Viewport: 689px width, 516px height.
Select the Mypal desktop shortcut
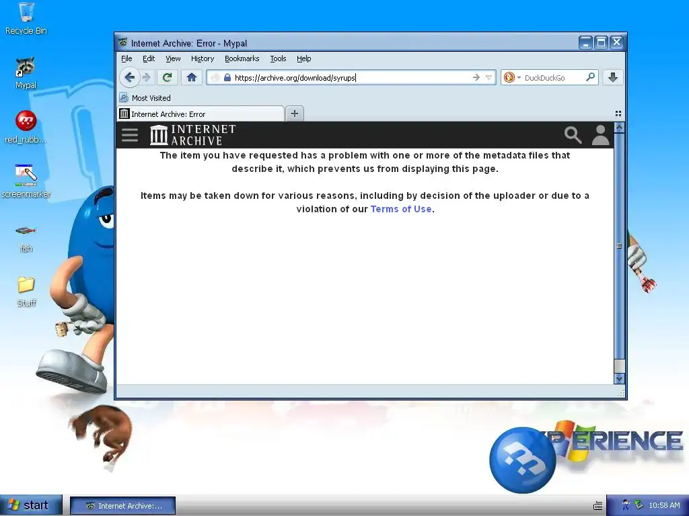(26, 73)
